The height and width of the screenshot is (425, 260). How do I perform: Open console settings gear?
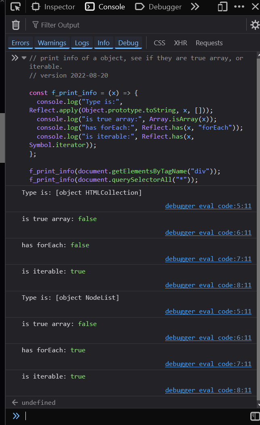click(x=255, y=25)
